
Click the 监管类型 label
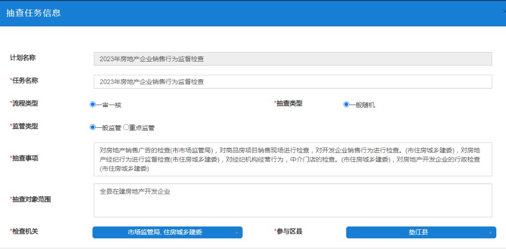pos(24,126)
